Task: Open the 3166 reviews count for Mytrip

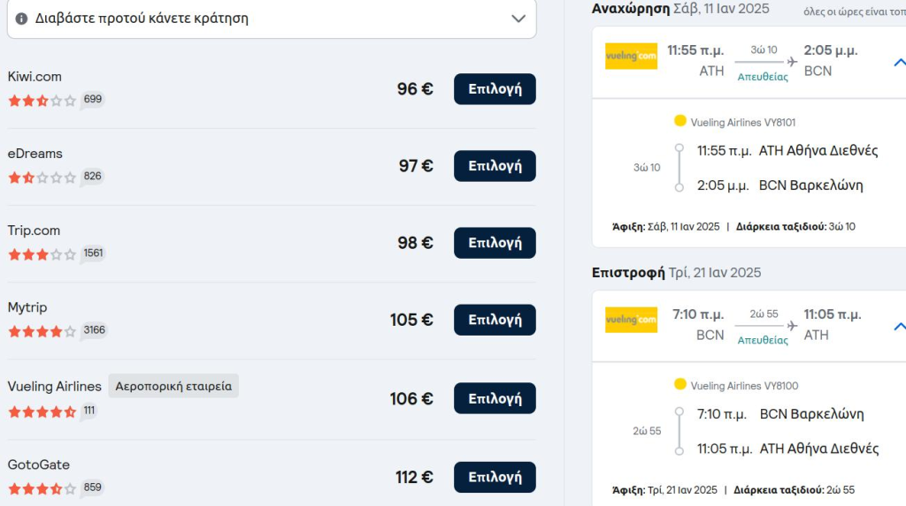Action: coord(94,330)
